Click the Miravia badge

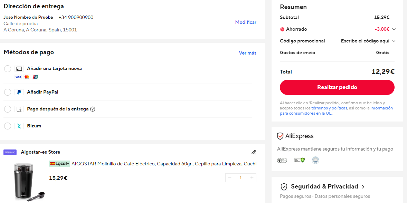coord(10,152)
